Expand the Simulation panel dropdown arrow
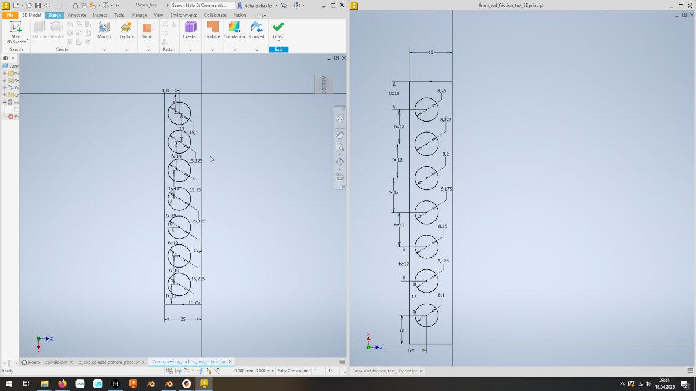 234,50
